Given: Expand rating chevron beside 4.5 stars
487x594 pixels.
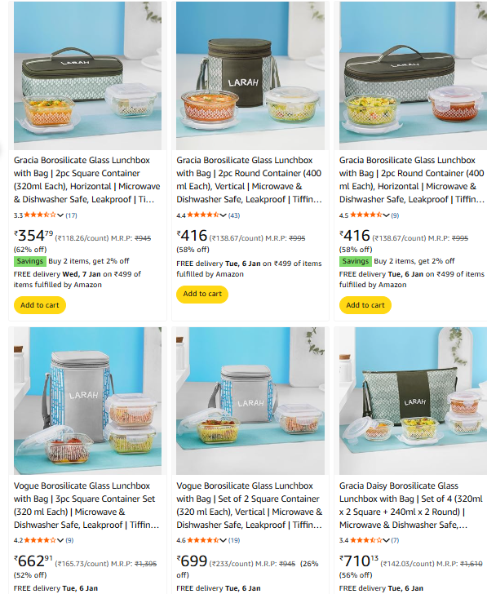Looking at the screenshot, I should coord(386,215).
